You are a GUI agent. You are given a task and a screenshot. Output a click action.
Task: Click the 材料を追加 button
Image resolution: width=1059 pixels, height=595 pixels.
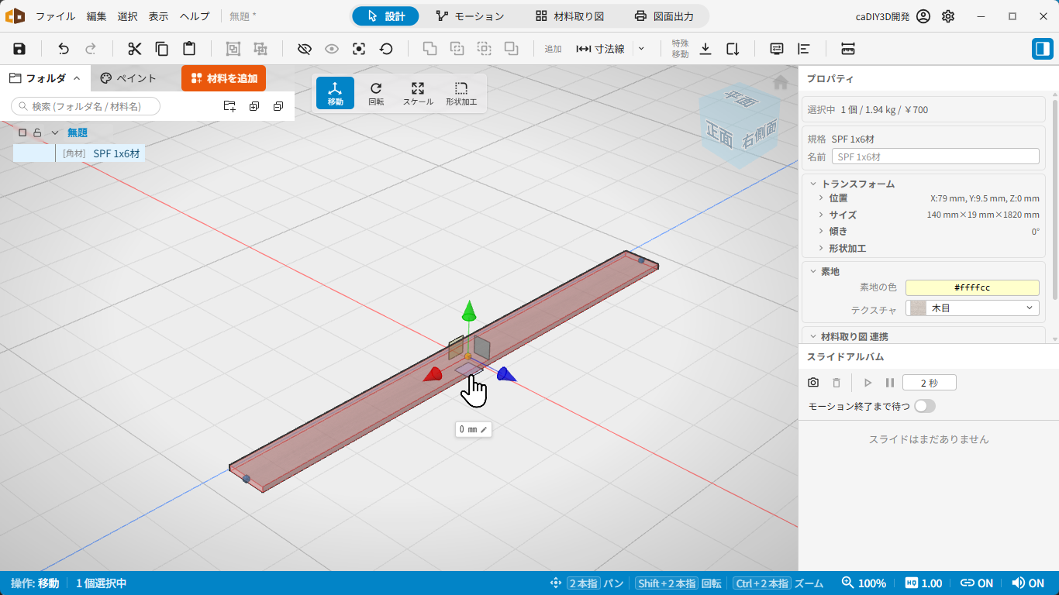pos(224,78)
